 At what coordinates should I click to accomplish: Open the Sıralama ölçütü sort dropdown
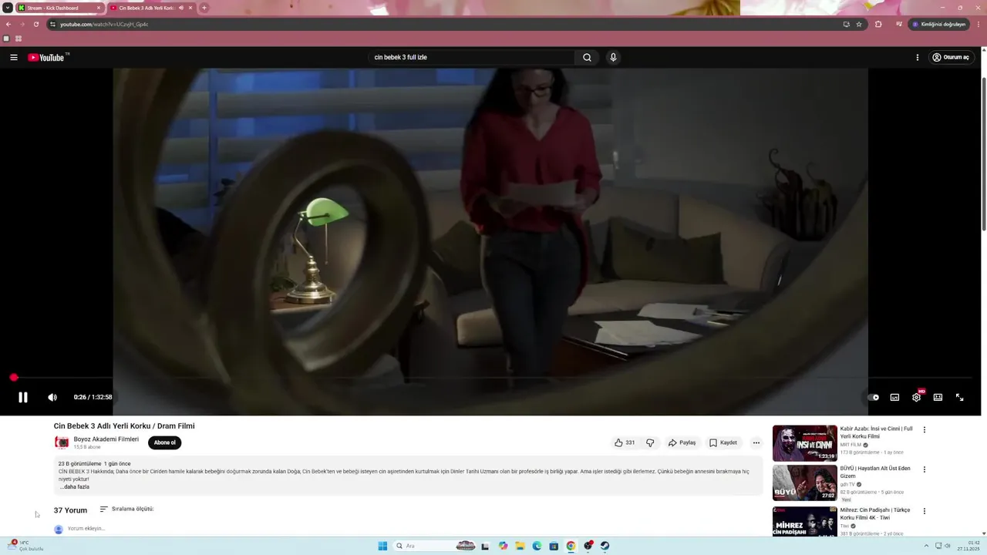(126, 509)
